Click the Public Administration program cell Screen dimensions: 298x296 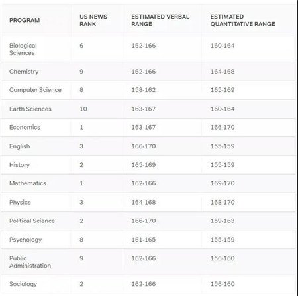[30, 262]
